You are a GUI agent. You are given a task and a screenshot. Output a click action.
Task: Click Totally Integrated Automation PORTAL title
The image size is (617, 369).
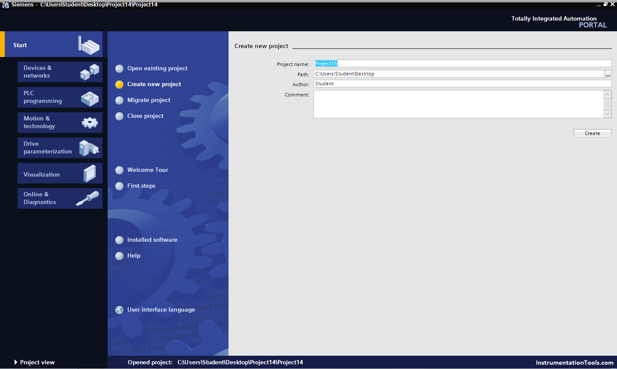pos(559,21)
